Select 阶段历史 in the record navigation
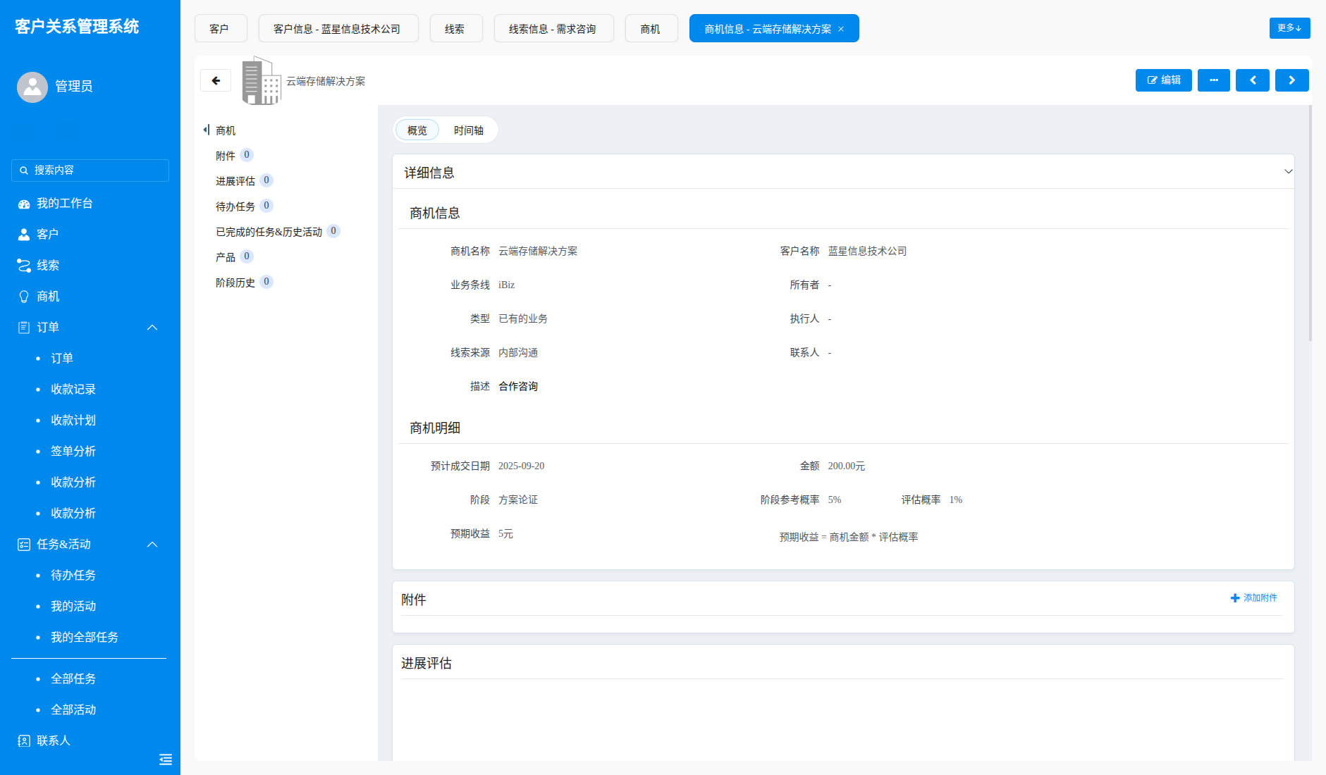The image size is (1326, 775). [x=235, y=283]
